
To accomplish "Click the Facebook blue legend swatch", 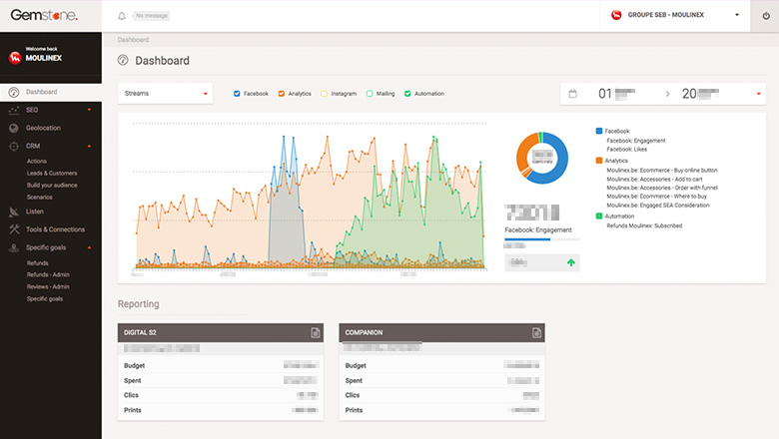I will click(599, 131).
